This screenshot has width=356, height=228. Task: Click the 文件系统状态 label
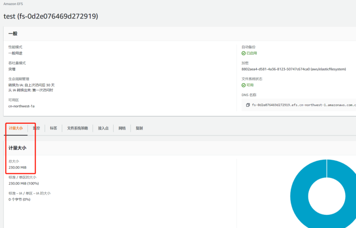(252, 79)
